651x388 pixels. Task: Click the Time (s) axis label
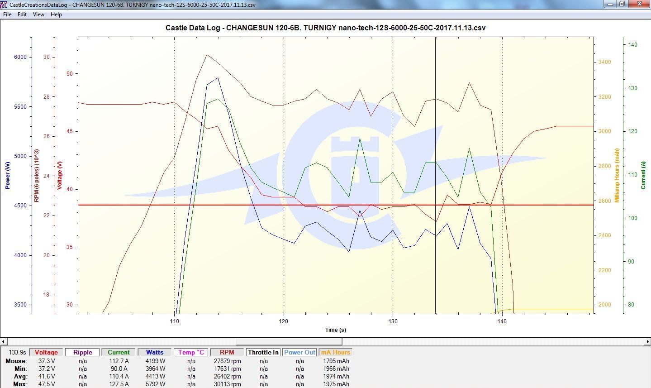(336, 330)
